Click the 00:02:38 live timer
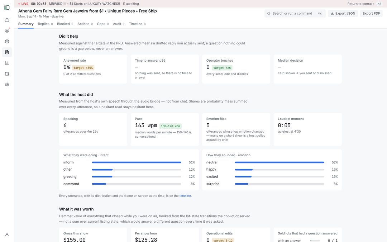The width and height of the screenshot is (387, 242). (38, 4)
